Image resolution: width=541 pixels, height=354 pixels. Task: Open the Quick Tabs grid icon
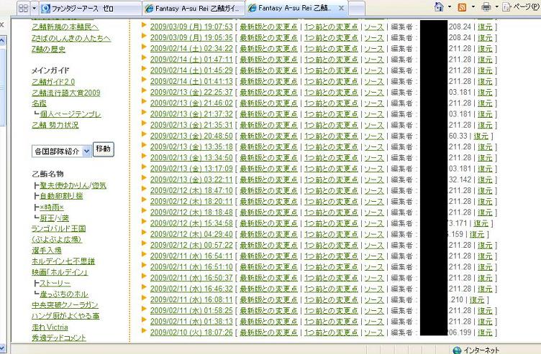(23, 9)
